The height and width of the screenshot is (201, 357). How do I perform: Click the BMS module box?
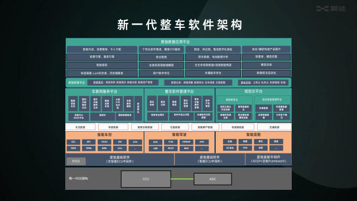click(104, 148)
